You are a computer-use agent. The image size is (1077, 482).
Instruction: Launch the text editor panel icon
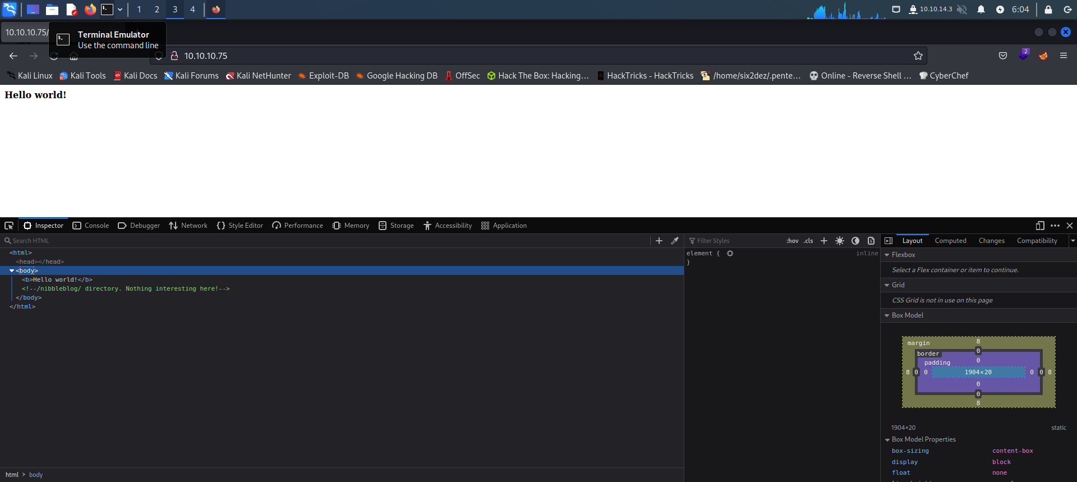(x=71, y=10)
